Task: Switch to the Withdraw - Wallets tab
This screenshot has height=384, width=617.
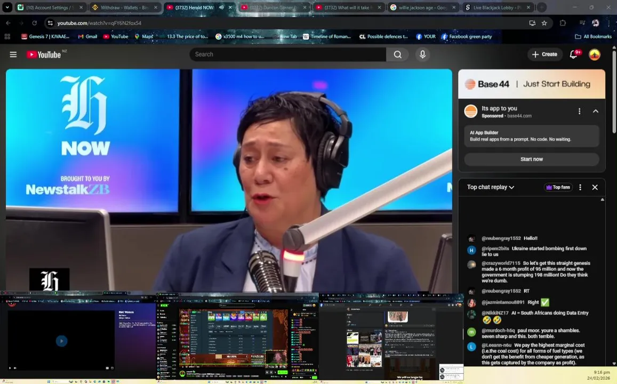Action: click(124, 7)
